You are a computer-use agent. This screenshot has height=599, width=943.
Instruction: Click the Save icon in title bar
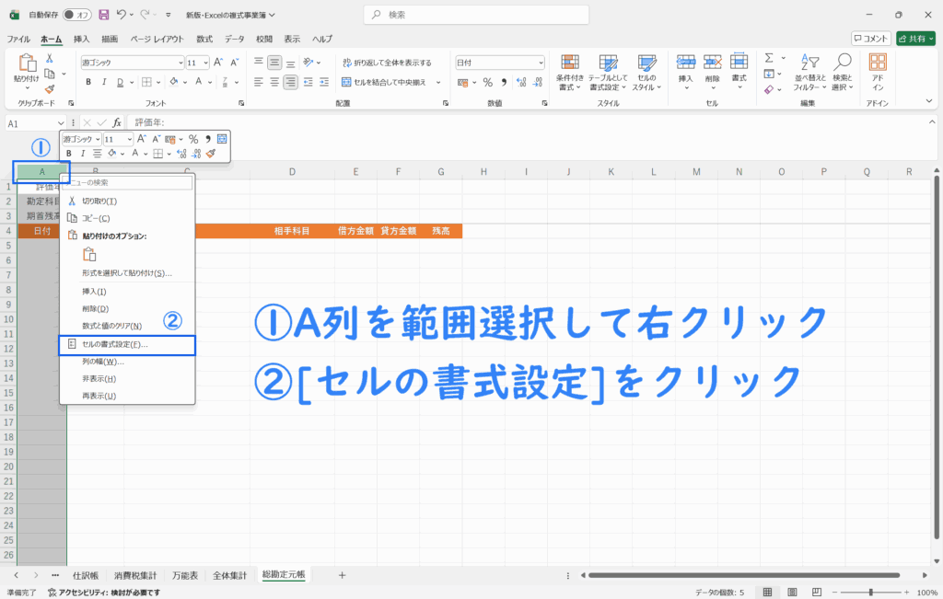click(103, 15)
